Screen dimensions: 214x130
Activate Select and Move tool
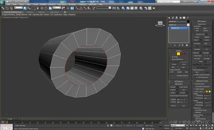coord(42,8)
